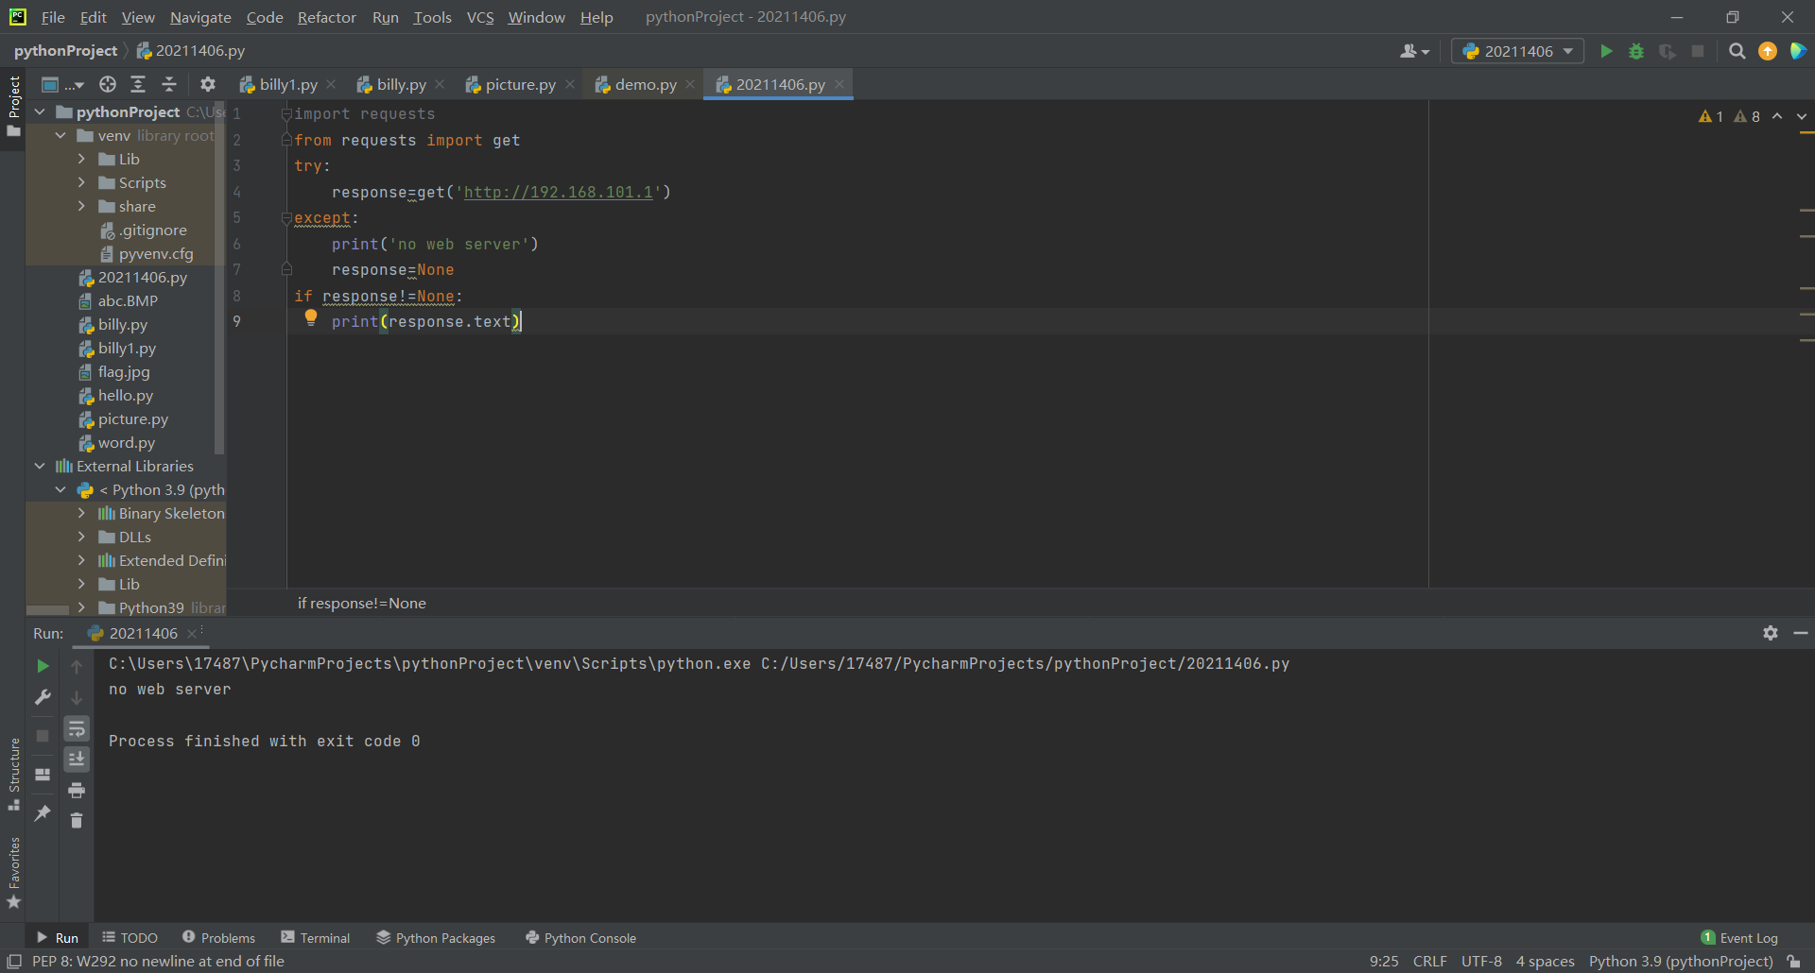
Task: Start debugging with the bug icon
Action: click(1636, 51)
